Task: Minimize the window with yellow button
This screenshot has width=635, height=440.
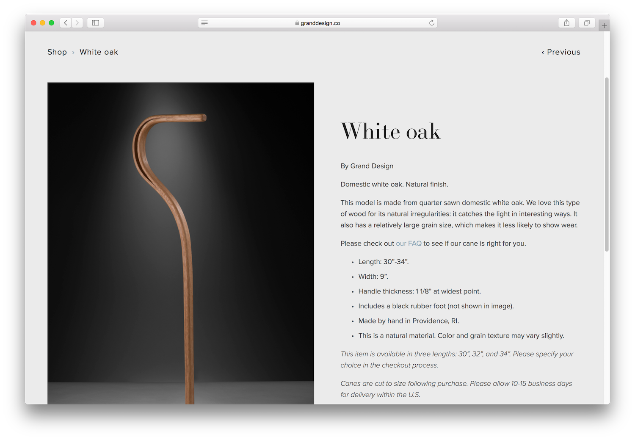Action: point(42,23)
